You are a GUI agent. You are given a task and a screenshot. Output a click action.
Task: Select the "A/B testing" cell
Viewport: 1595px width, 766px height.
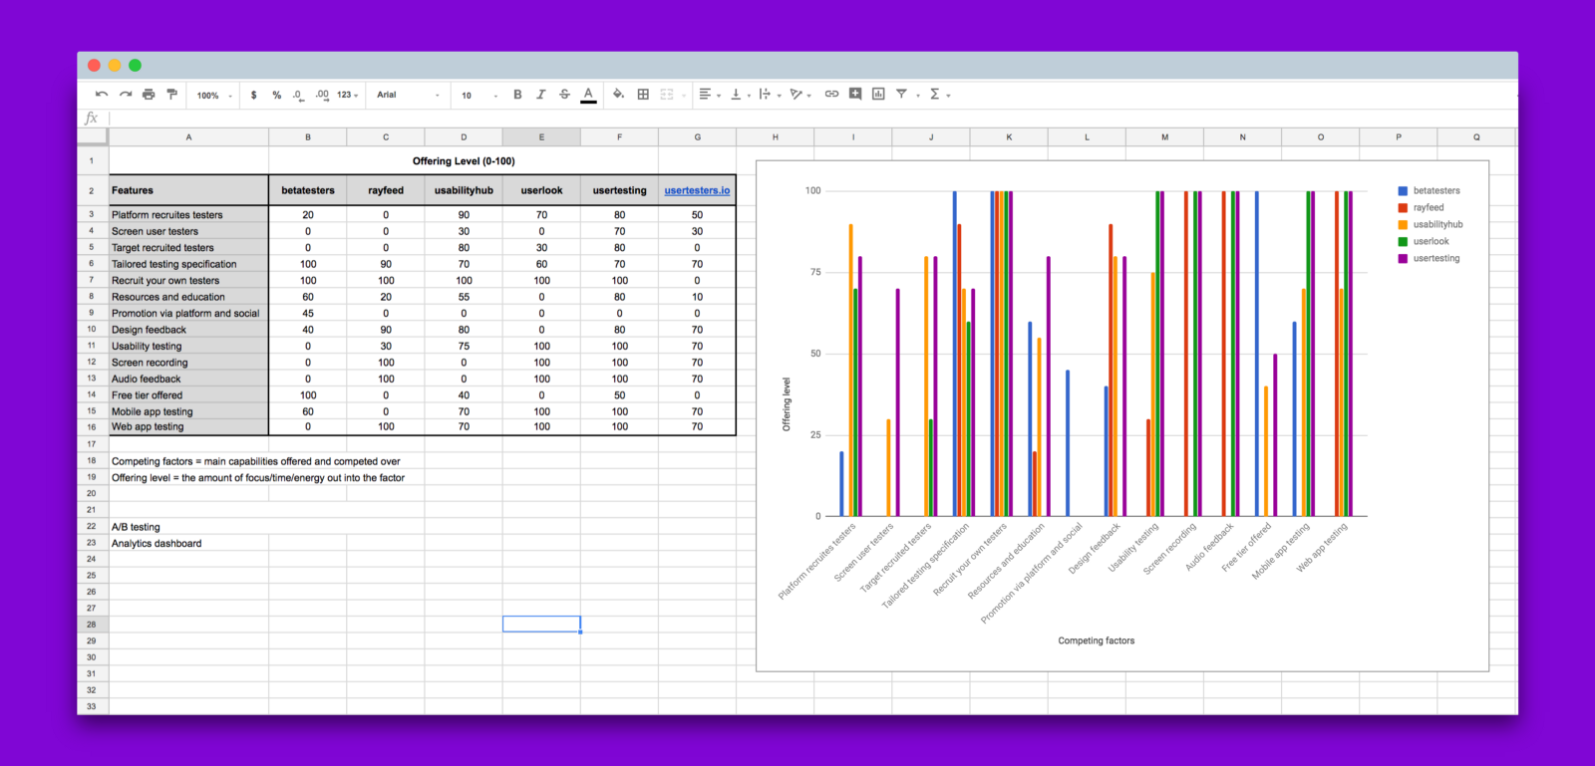(188, 527)
